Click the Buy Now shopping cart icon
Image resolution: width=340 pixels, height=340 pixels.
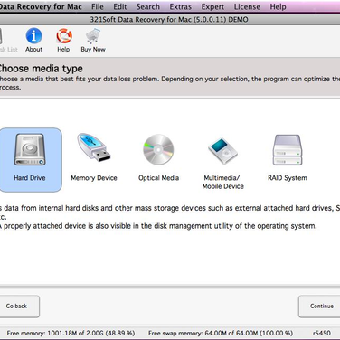point(93,36)
